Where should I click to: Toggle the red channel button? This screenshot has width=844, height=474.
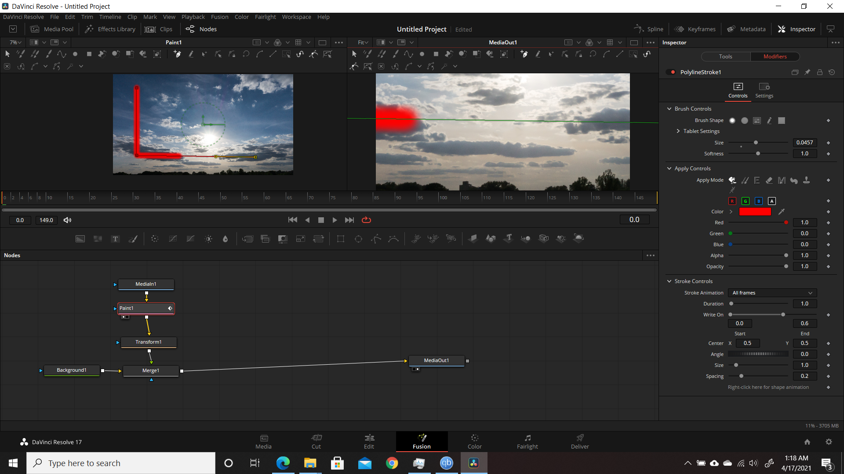(732, 201)
